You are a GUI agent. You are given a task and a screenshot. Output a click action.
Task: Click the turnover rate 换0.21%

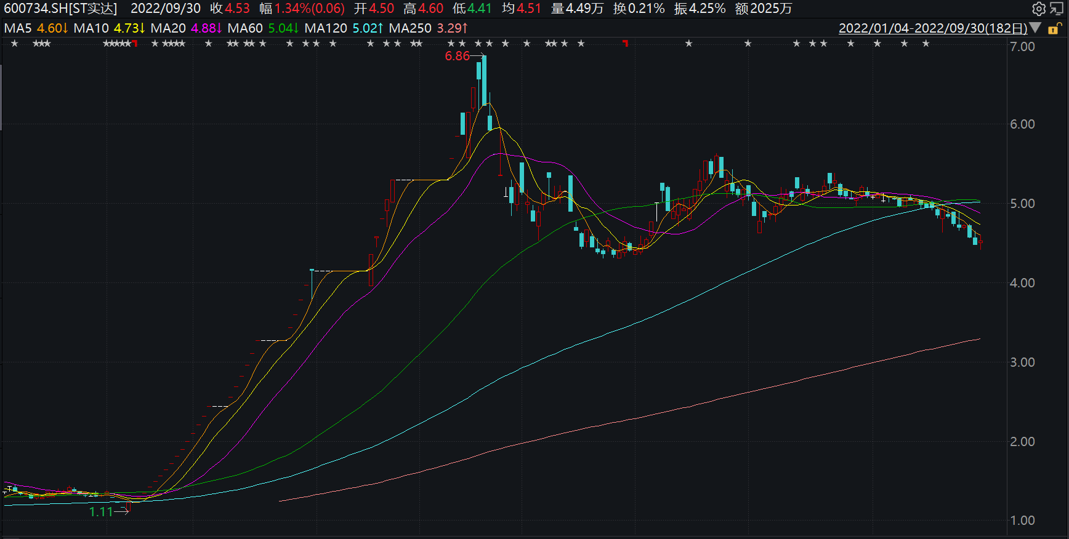pyautogui.click(x=639, y=9)
